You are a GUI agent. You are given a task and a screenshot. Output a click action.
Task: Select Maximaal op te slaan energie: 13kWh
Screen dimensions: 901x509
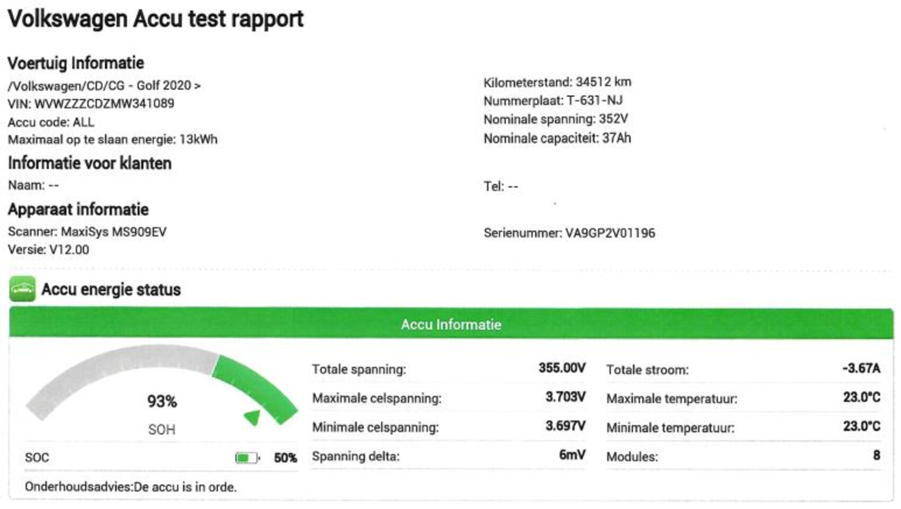[112, 139]
